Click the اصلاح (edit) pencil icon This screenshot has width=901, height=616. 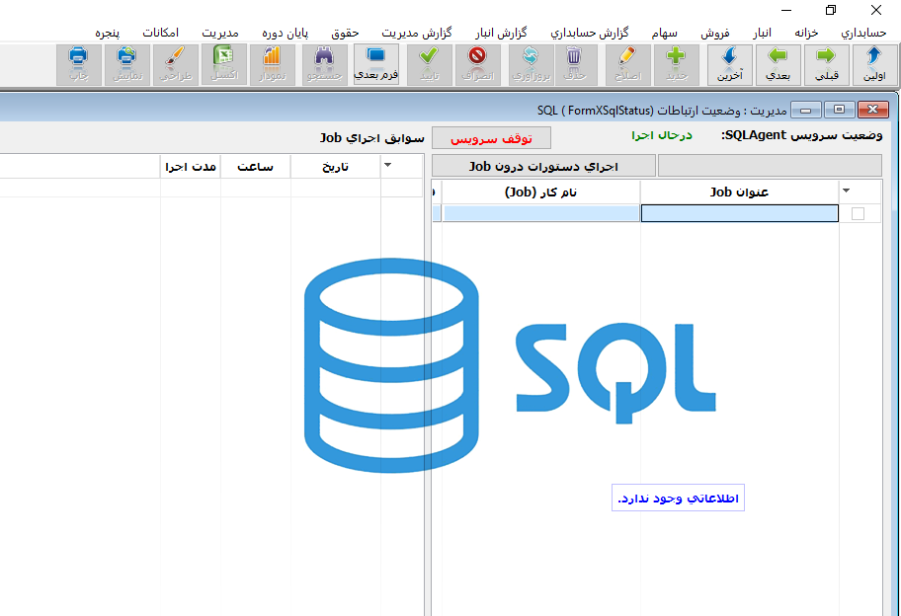(628, 65)
